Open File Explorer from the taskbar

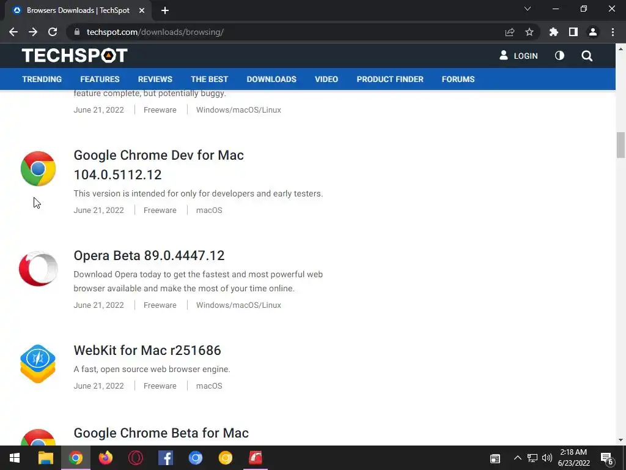click(x=45, y=458)
